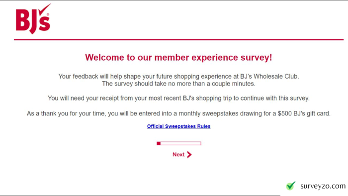Continue with the Next button label
This screenshot has width=348, height=196.
tap(178, 155)
